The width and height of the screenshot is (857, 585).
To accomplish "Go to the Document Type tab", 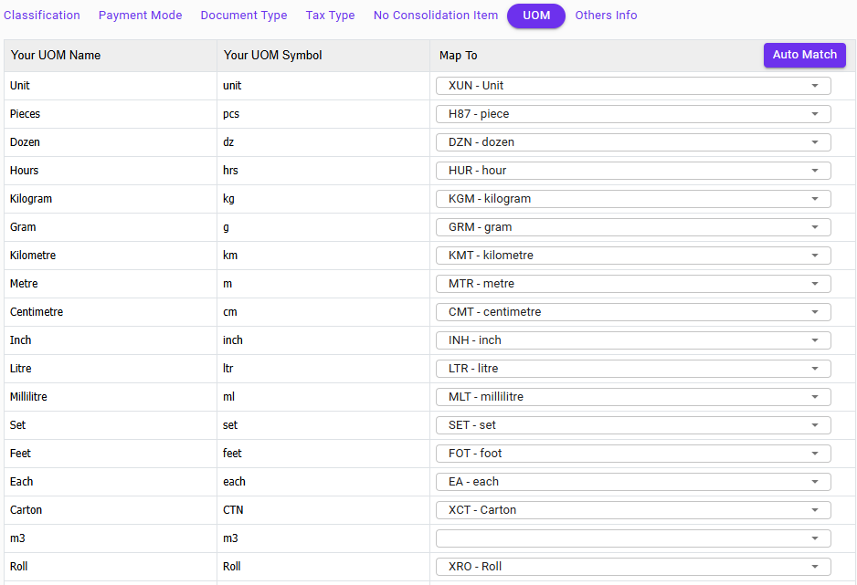I will (x=243, y=16).
